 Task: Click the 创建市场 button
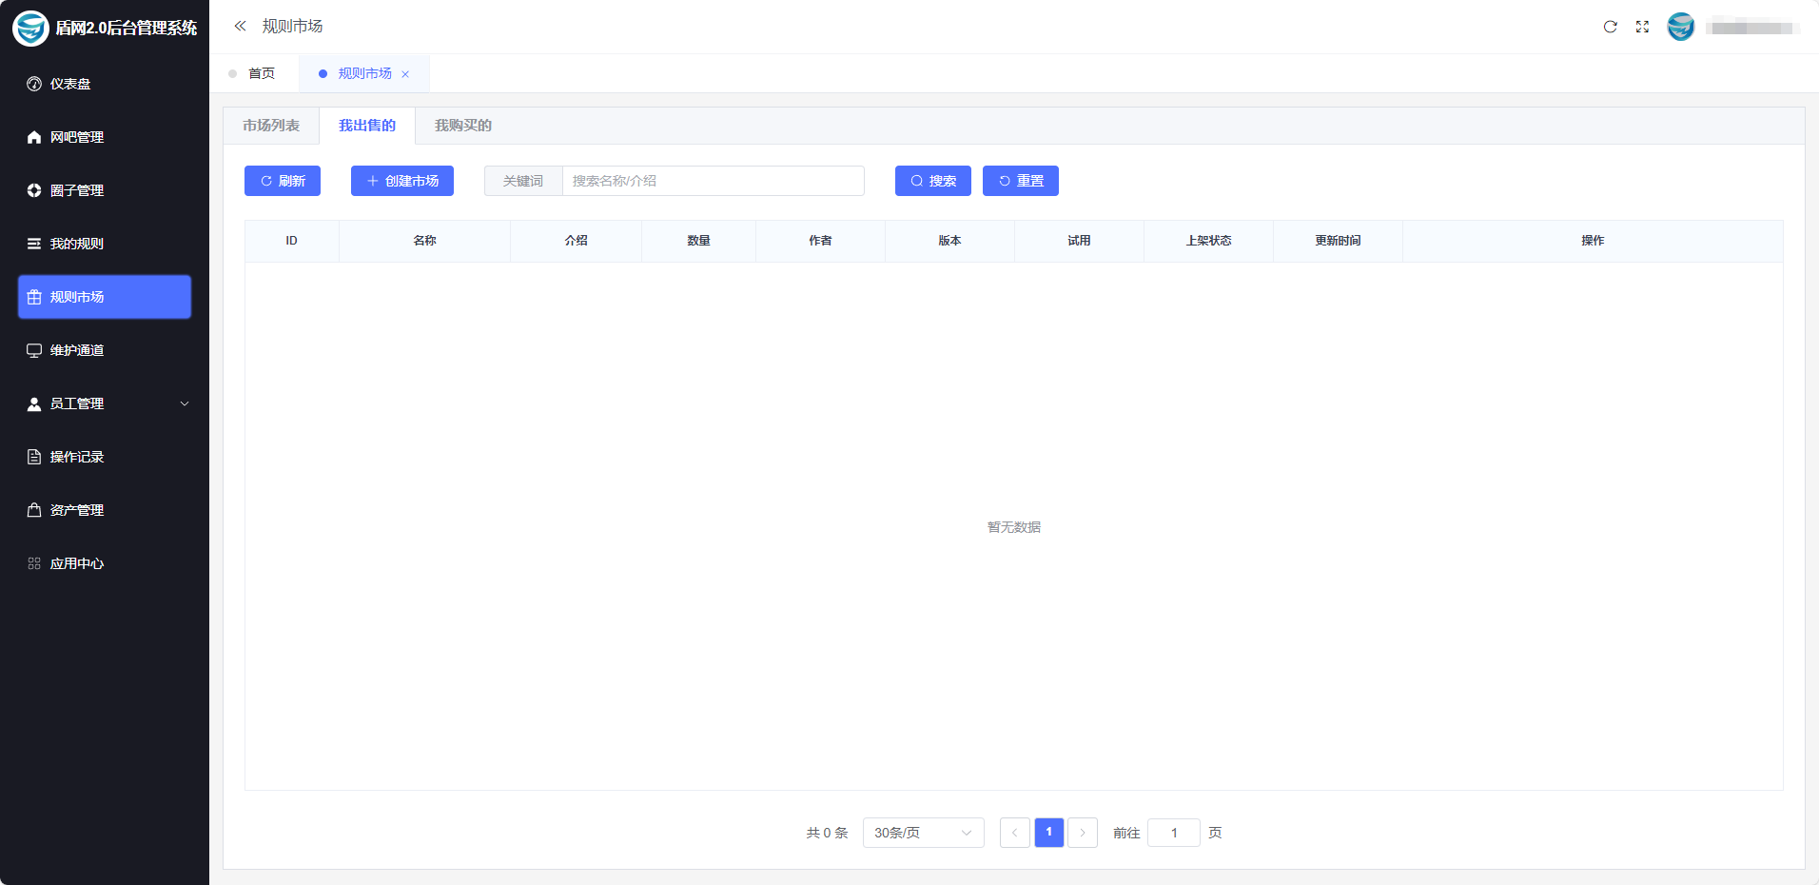402,181
